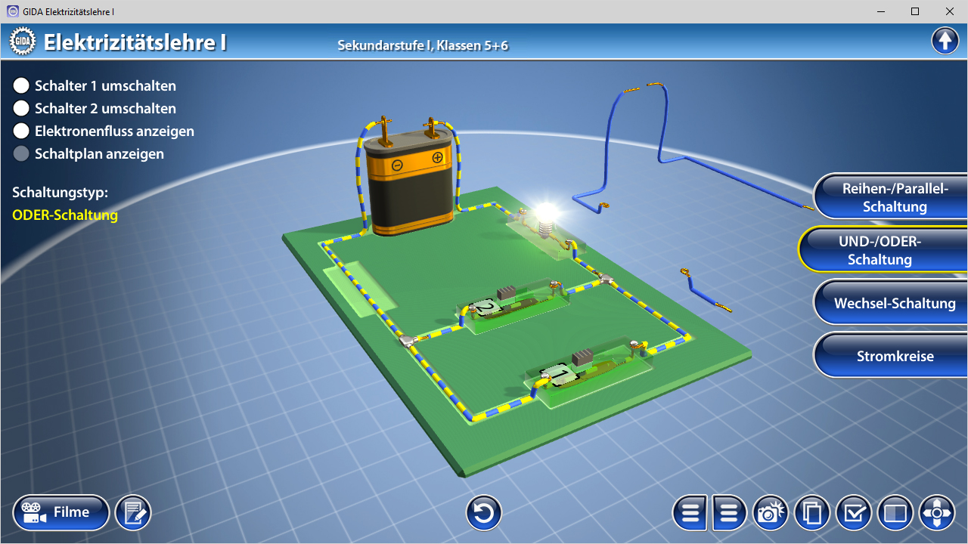Screen dimensions: 968x544
Task: Enable Elektronenfluss anzeigen option
Action: pyautogui.click(x=21, y=131)
